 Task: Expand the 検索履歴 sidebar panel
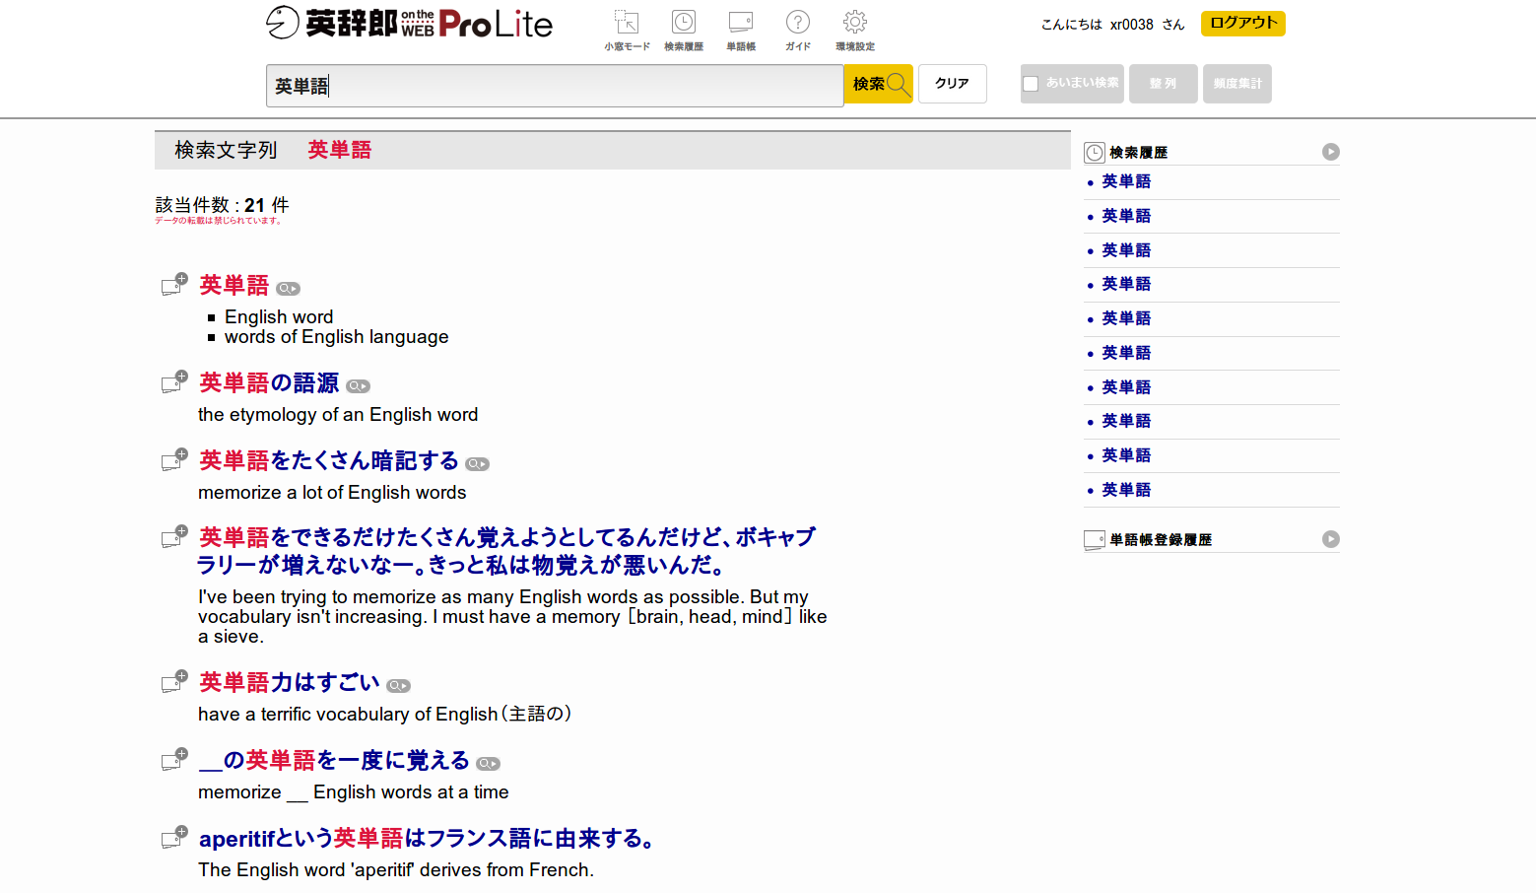click(1332, 152)
